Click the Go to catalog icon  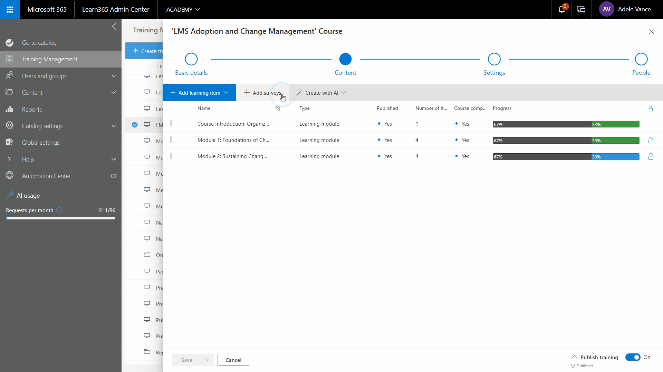click(x=10, y=43)
